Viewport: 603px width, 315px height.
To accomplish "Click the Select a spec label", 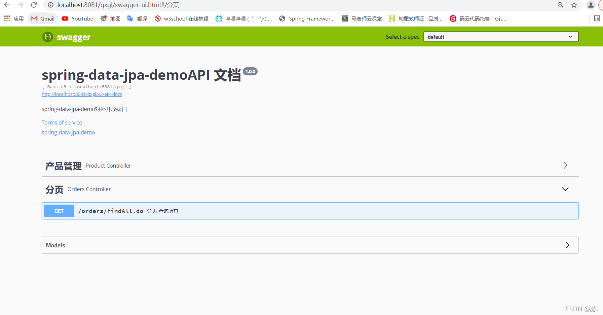I will 403,37.
